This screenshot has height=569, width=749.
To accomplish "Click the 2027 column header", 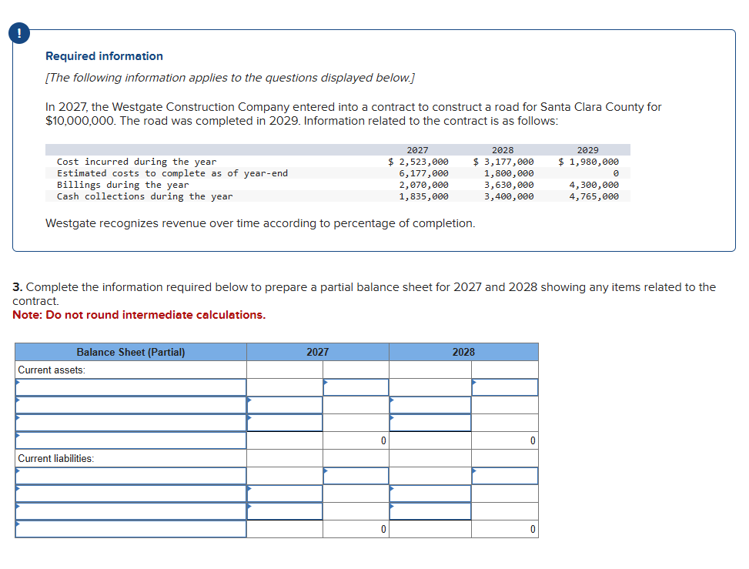I will pos(317,351).
